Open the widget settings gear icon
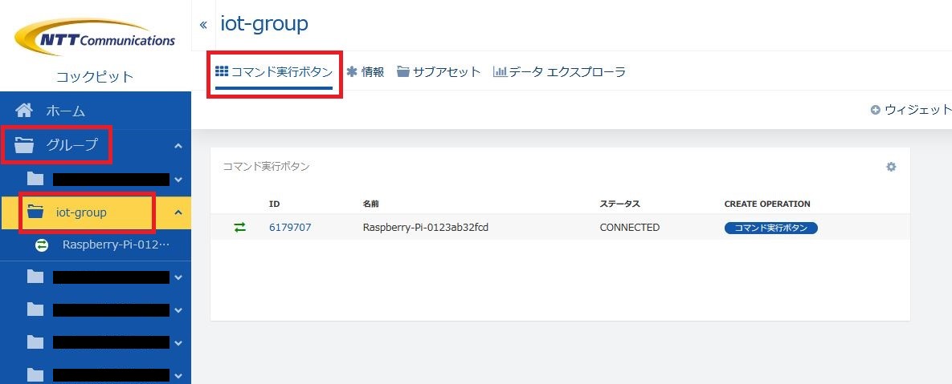952x384 pixels. pyautogui.click(x=891, y=167)
